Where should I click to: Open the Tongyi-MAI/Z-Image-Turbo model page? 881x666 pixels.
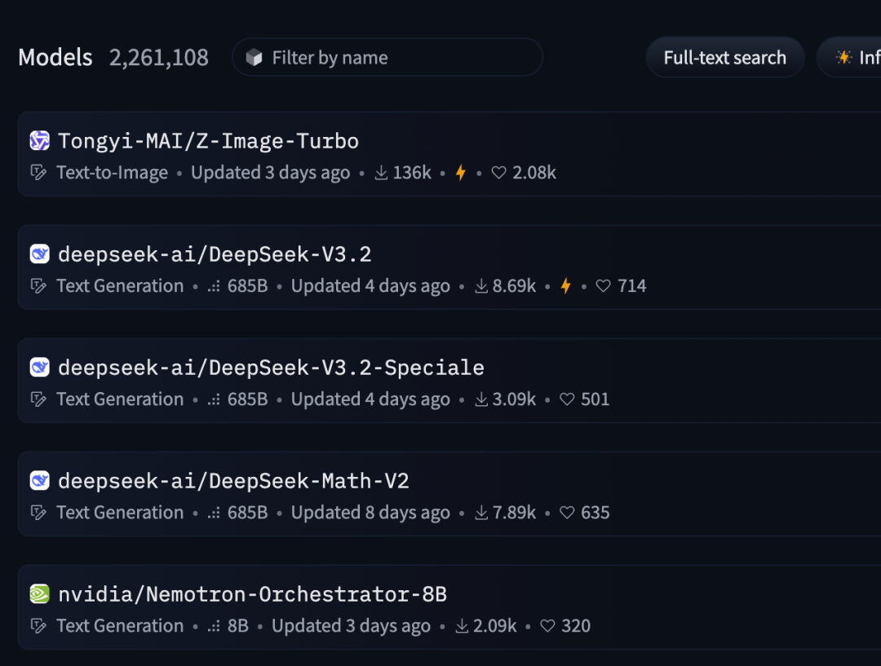[x=208, y=141]
